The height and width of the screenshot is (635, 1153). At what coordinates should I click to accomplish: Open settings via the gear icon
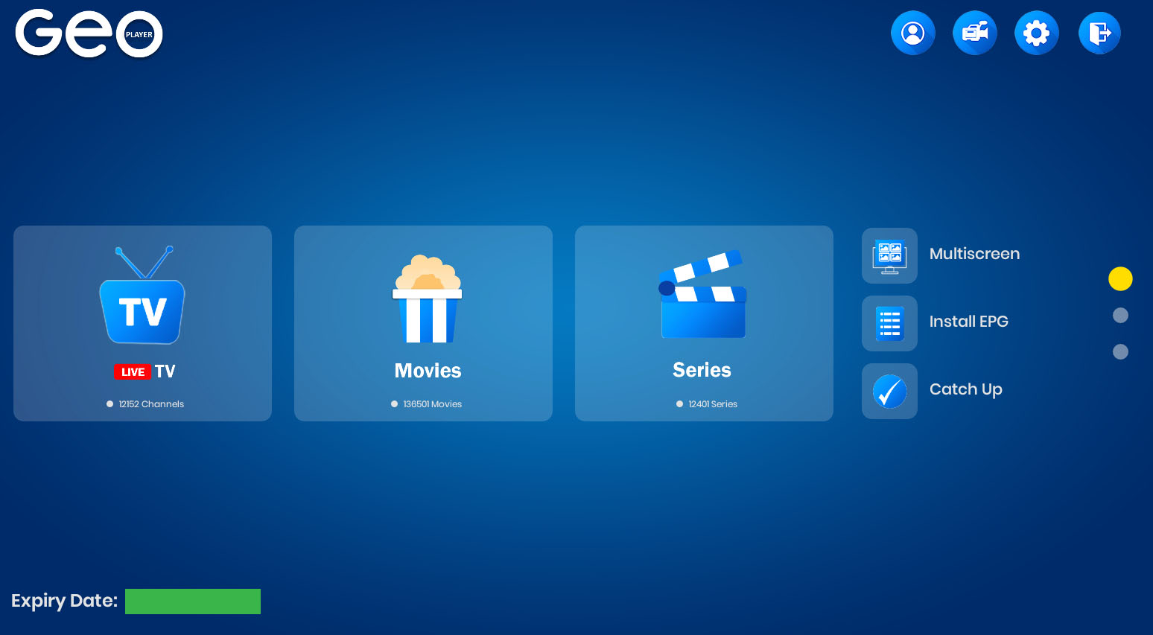1036,33
